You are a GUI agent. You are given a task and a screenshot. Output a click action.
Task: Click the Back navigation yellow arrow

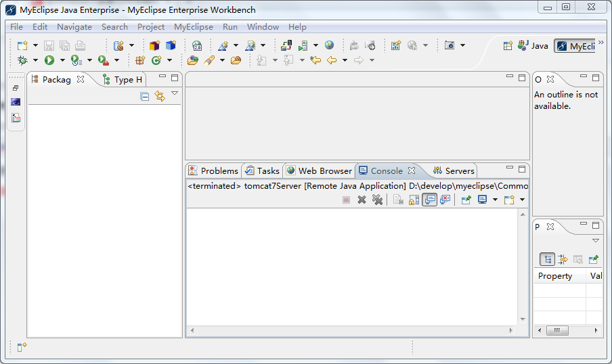coord(332,60)
